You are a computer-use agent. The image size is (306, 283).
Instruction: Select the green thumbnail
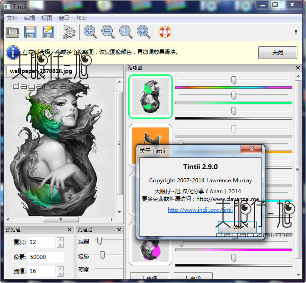(x=150, y=97)
